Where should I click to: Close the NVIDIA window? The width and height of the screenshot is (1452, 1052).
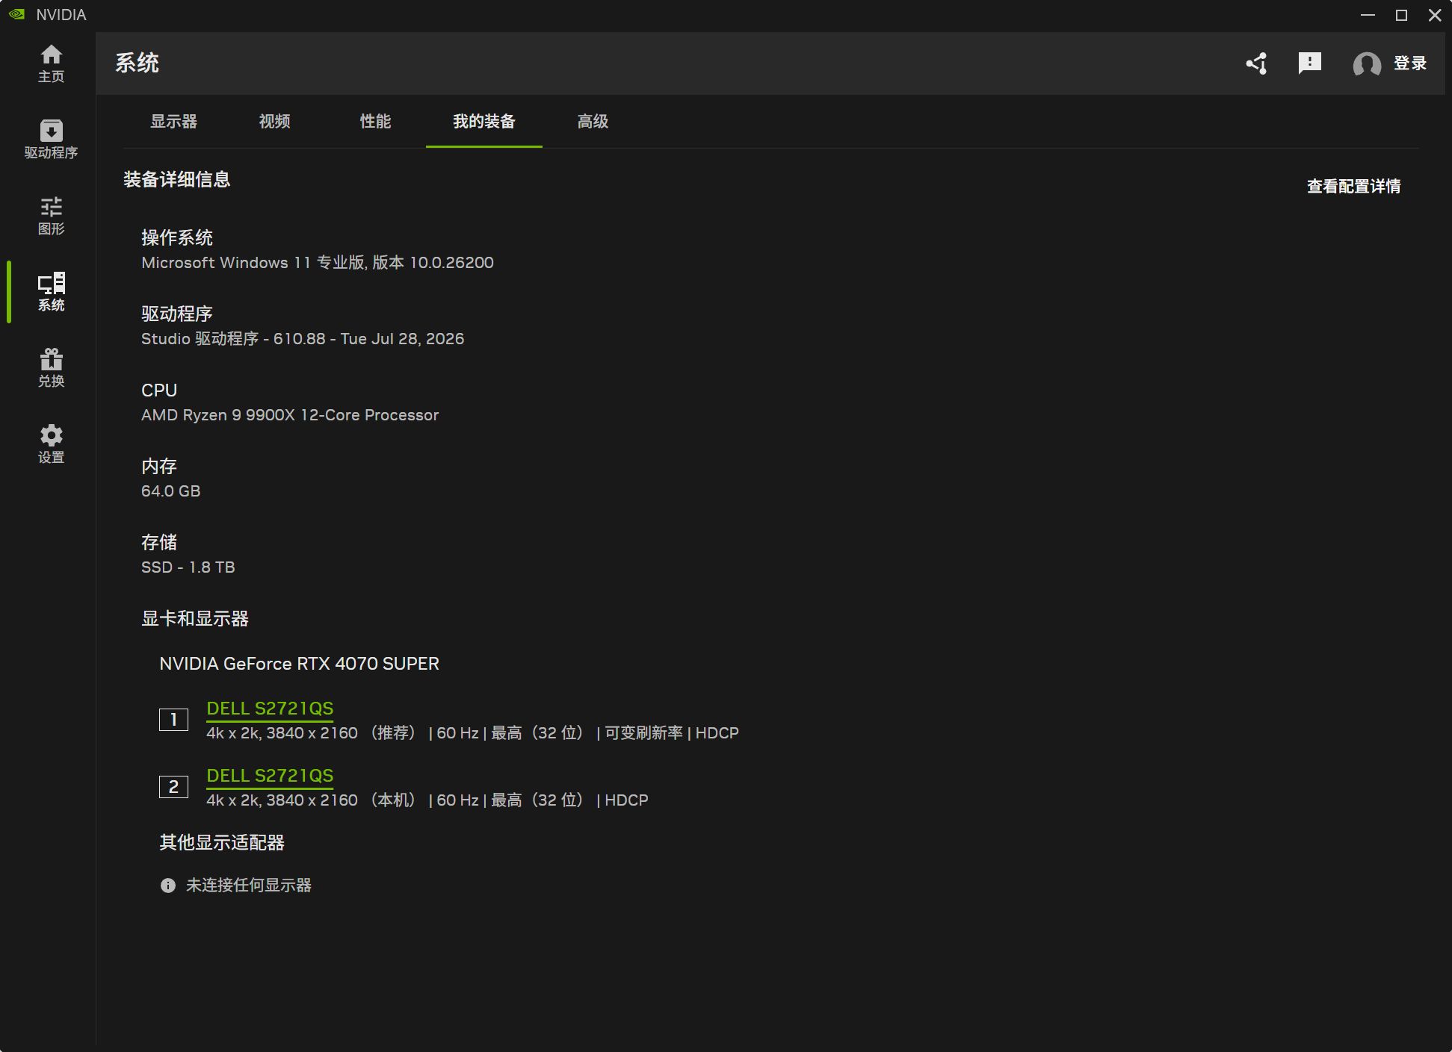1435,15
